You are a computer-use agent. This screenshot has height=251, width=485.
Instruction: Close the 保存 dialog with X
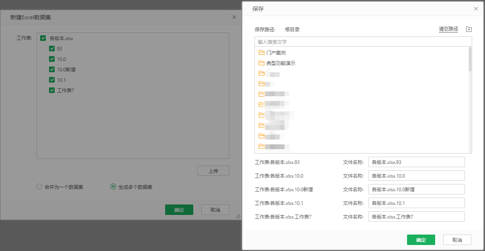[x=476, y=9]
